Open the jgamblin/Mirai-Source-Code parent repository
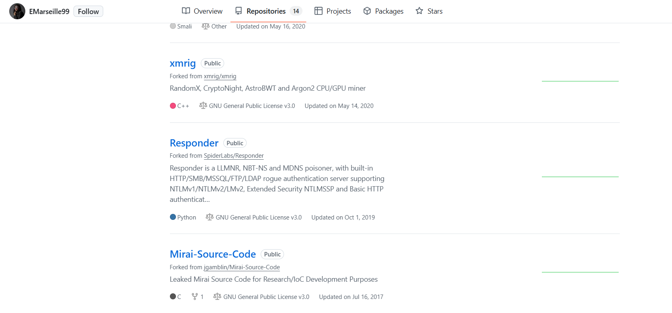672x313 pixels. pos(242,267)
